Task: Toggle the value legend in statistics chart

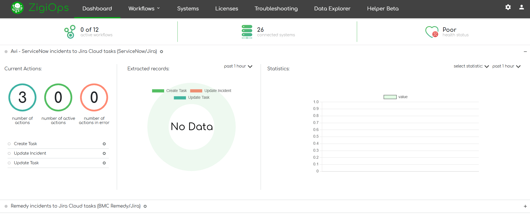Action: click(x=395, y=97)
